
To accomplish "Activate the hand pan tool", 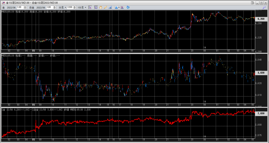I will coord(100,7).
